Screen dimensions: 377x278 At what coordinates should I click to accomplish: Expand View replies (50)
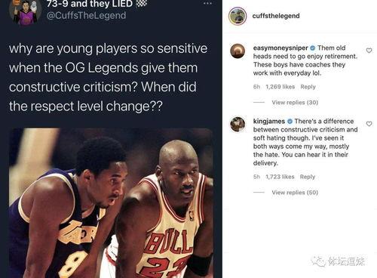click(x=295, y=193)
